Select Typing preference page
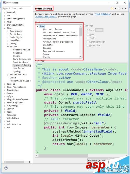 point(17,72)
